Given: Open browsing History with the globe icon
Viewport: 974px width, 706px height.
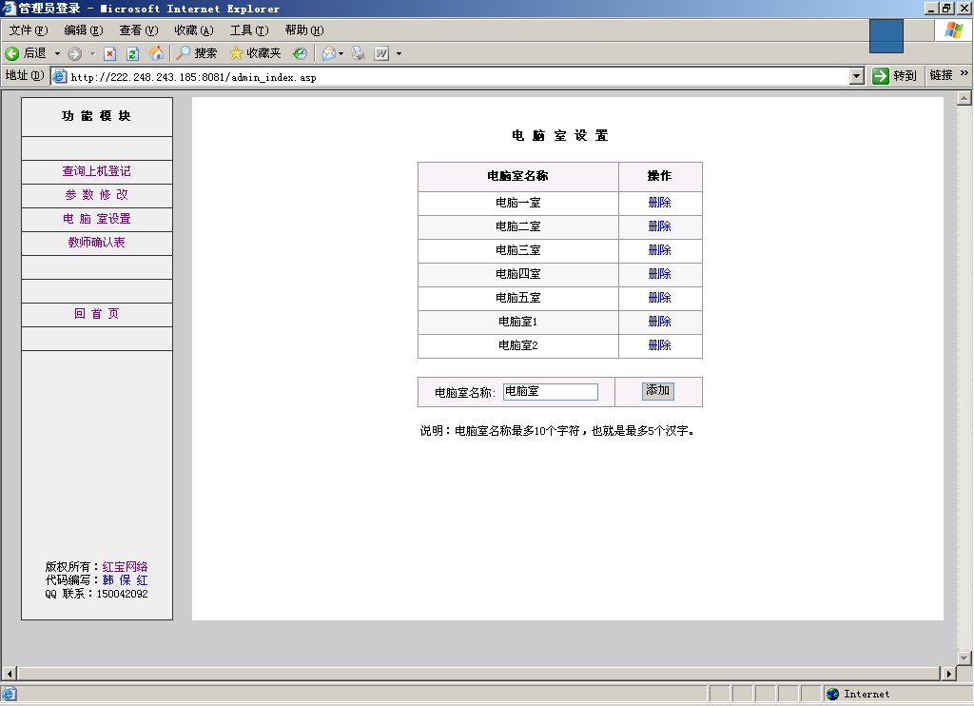Looking at the screenshot, I should [299, 53].
